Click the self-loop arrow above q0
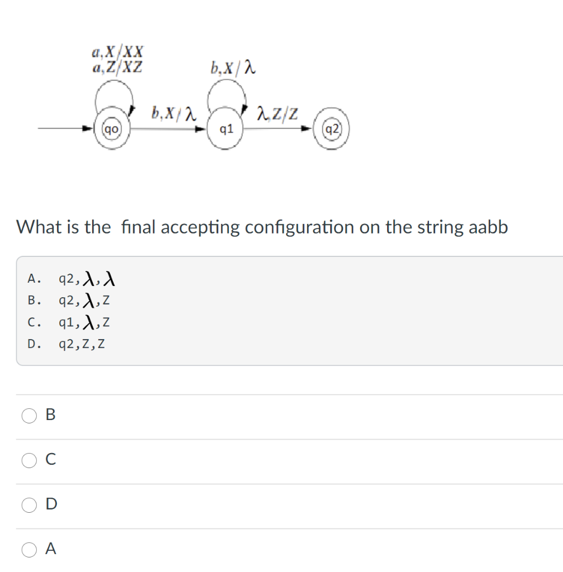 114,91
